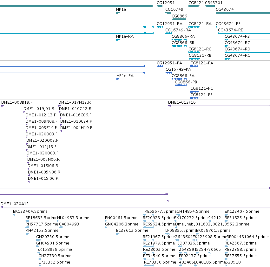Click the DME1-003E14.F clone label
270x267 pixels.
point(41,128)
